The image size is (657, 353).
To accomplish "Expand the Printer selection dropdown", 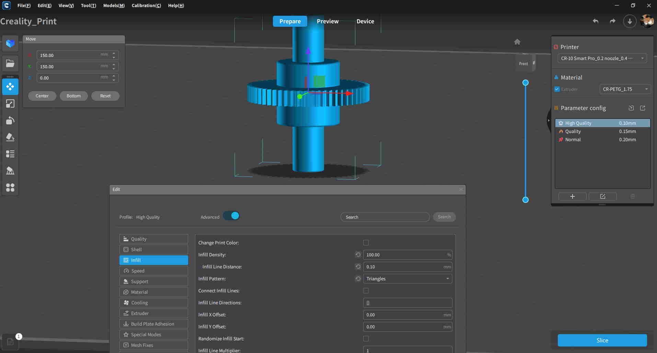I will (602, 58).
